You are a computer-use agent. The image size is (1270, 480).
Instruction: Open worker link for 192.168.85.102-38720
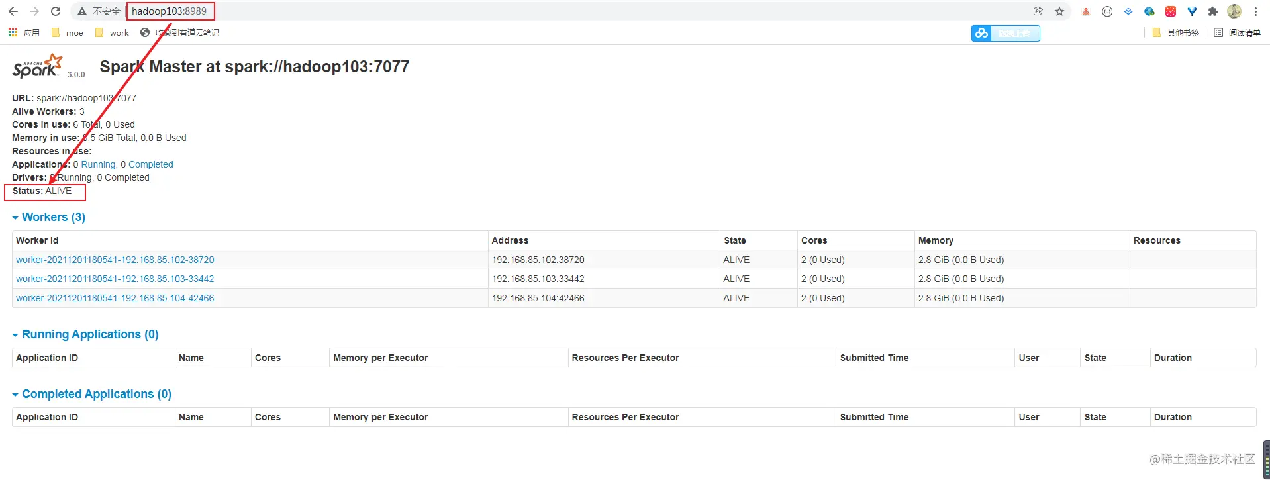tap(115, 260)
